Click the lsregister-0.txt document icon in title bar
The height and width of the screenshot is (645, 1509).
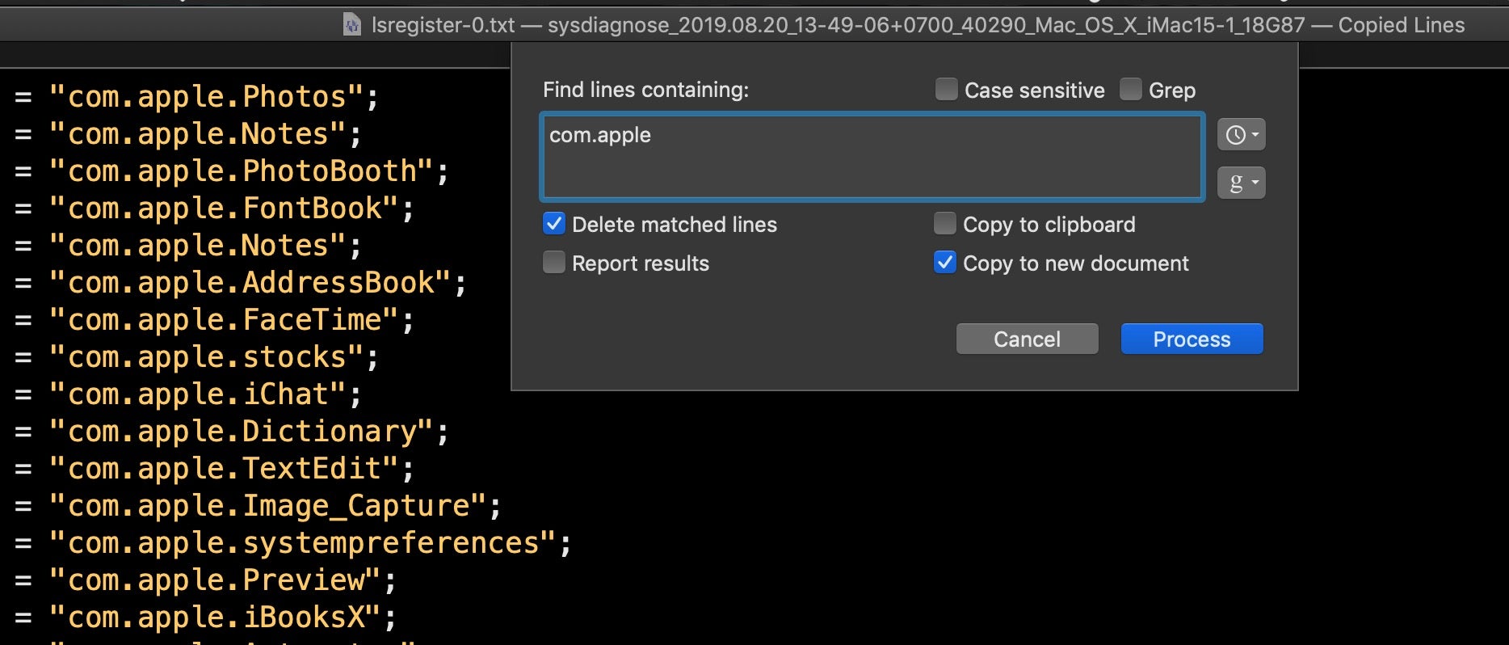(352, 25)
